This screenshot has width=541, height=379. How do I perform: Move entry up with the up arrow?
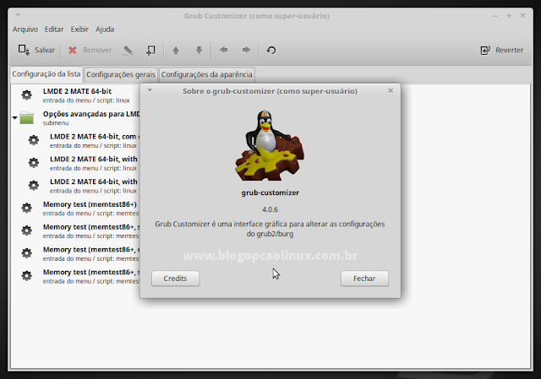(176, 51)
